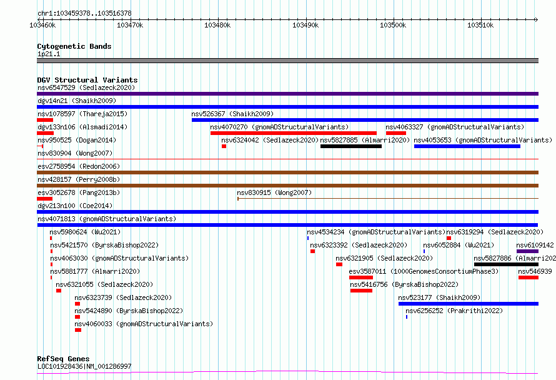Open nsv830915 (Wong2007) label
The image size is (556, 380).
point(274,192)
